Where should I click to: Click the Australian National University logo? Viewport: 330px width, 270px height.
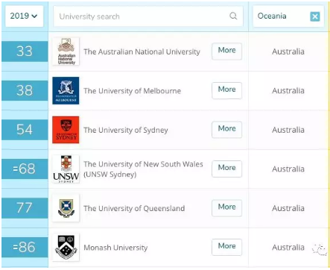coord(66,51)
